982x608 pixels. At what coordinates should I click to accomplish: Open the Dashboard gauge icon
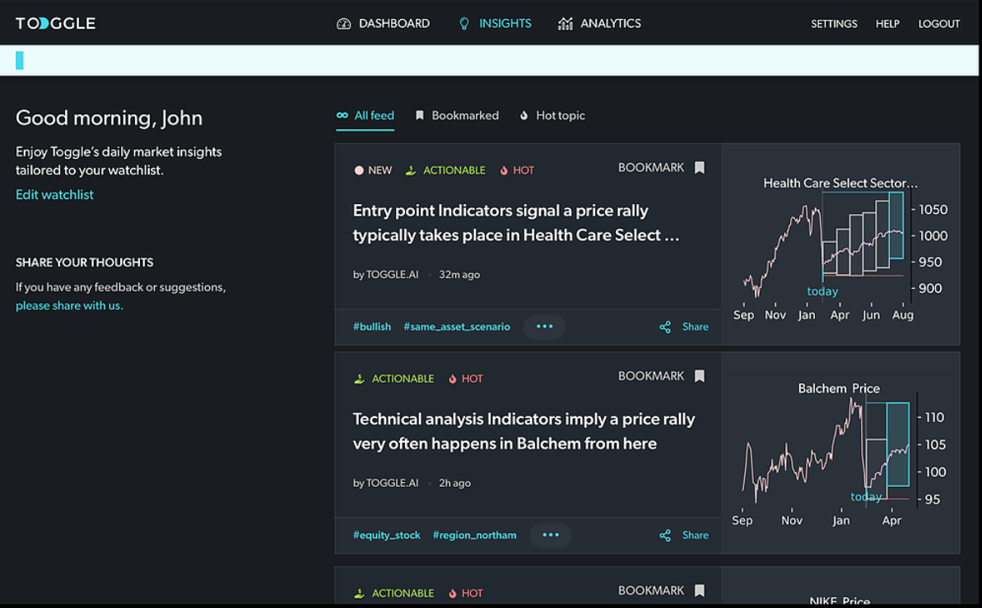pos(344,24)
